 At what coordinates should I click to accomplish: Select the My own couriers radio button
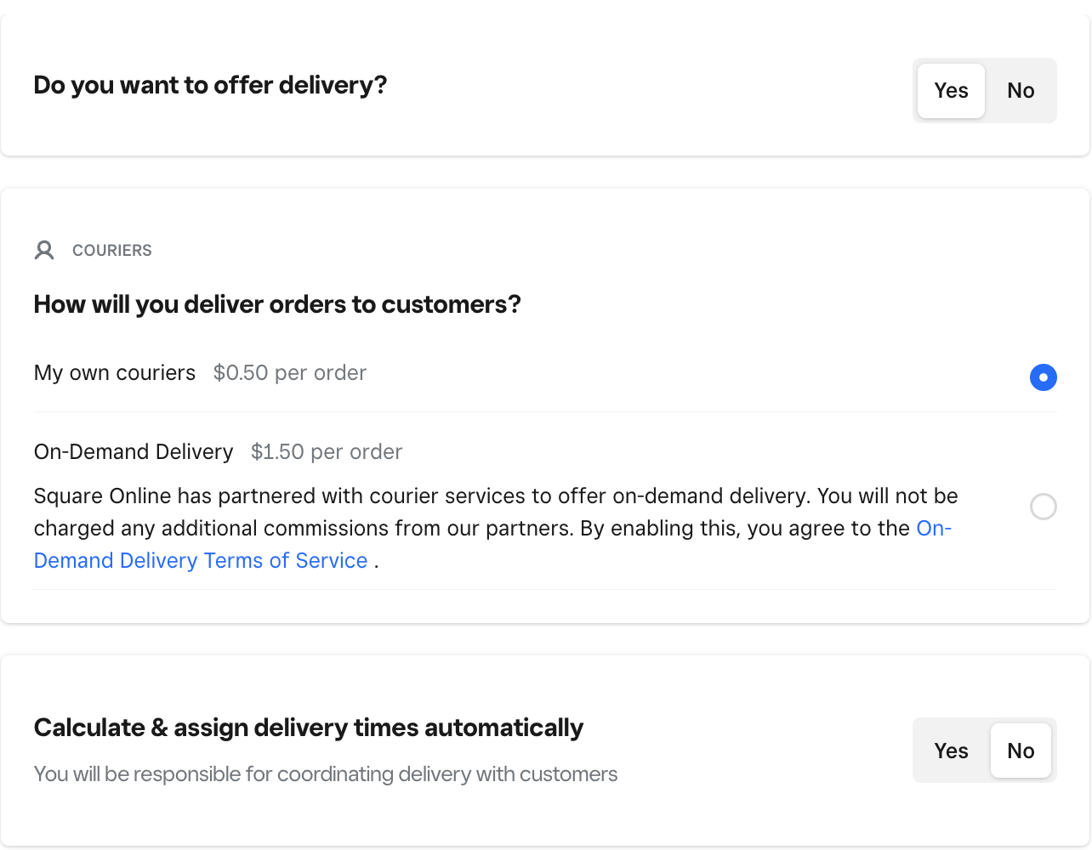pos(1043,377)
